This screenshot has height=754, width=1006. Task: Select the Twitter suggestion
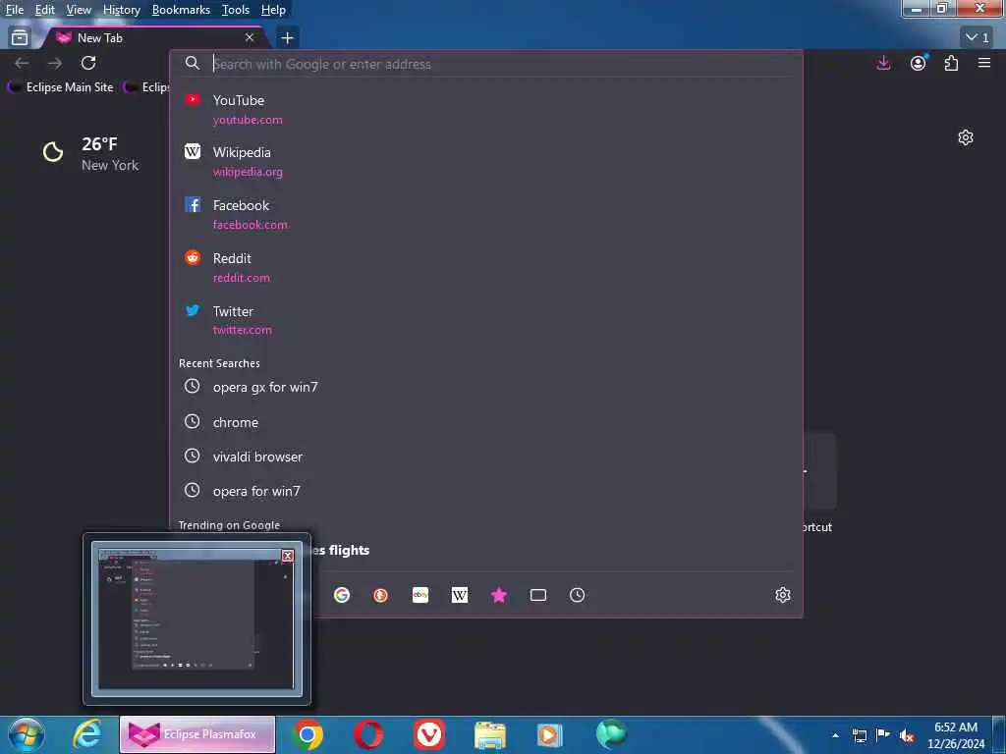click(486, 320)
